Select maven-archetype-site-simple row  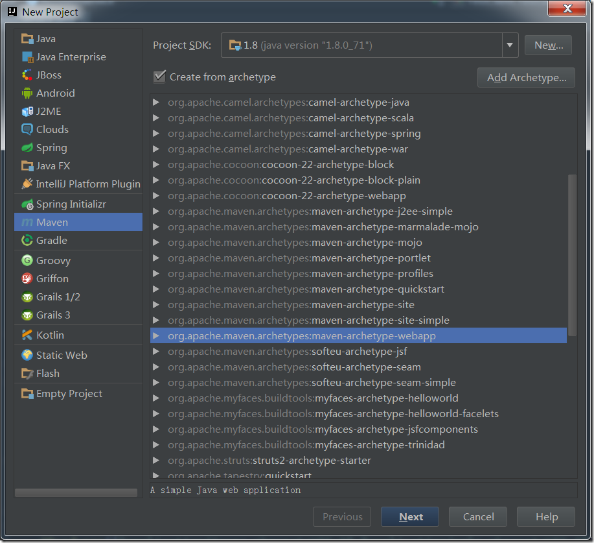[x=358, y=320]
